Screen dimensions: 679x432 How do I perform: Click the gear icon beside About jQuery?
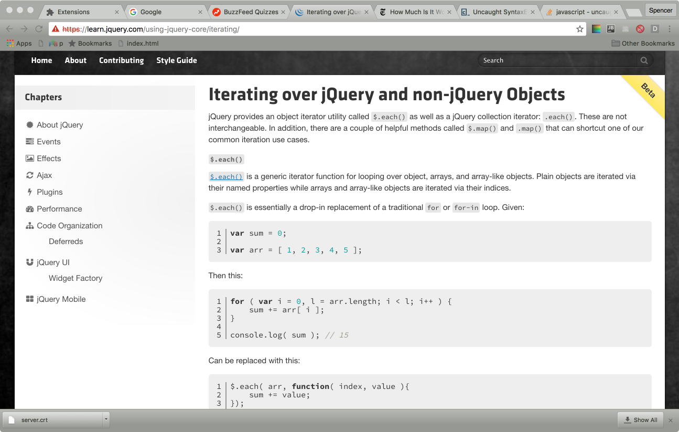coord(30,125)
